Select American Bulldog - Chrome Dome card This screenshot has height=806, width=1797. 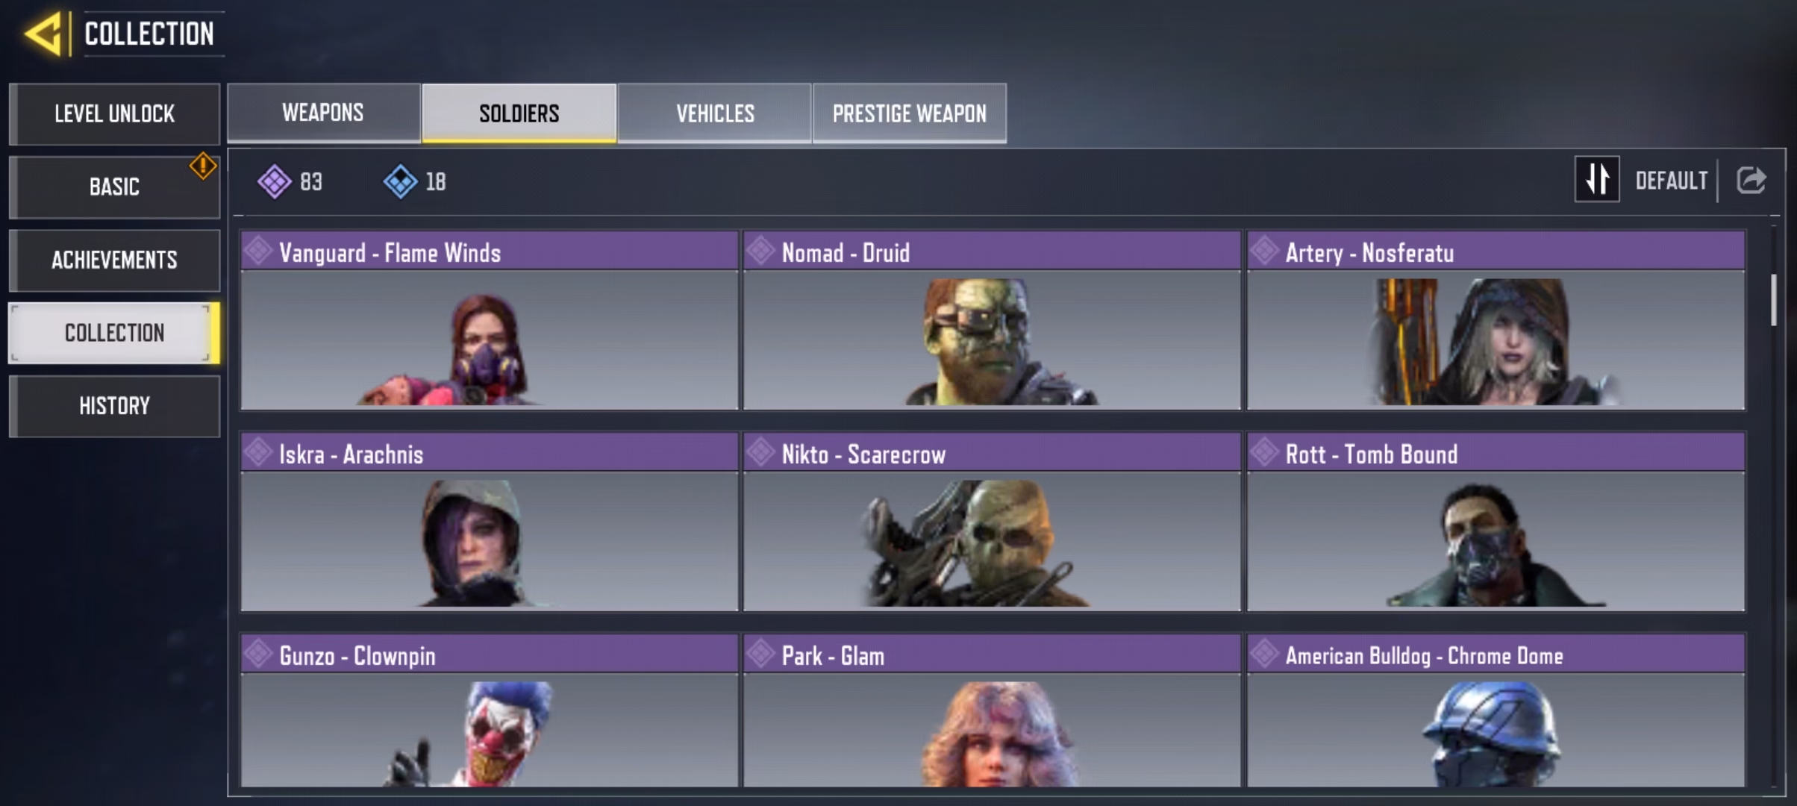[x=1496, y=710]
